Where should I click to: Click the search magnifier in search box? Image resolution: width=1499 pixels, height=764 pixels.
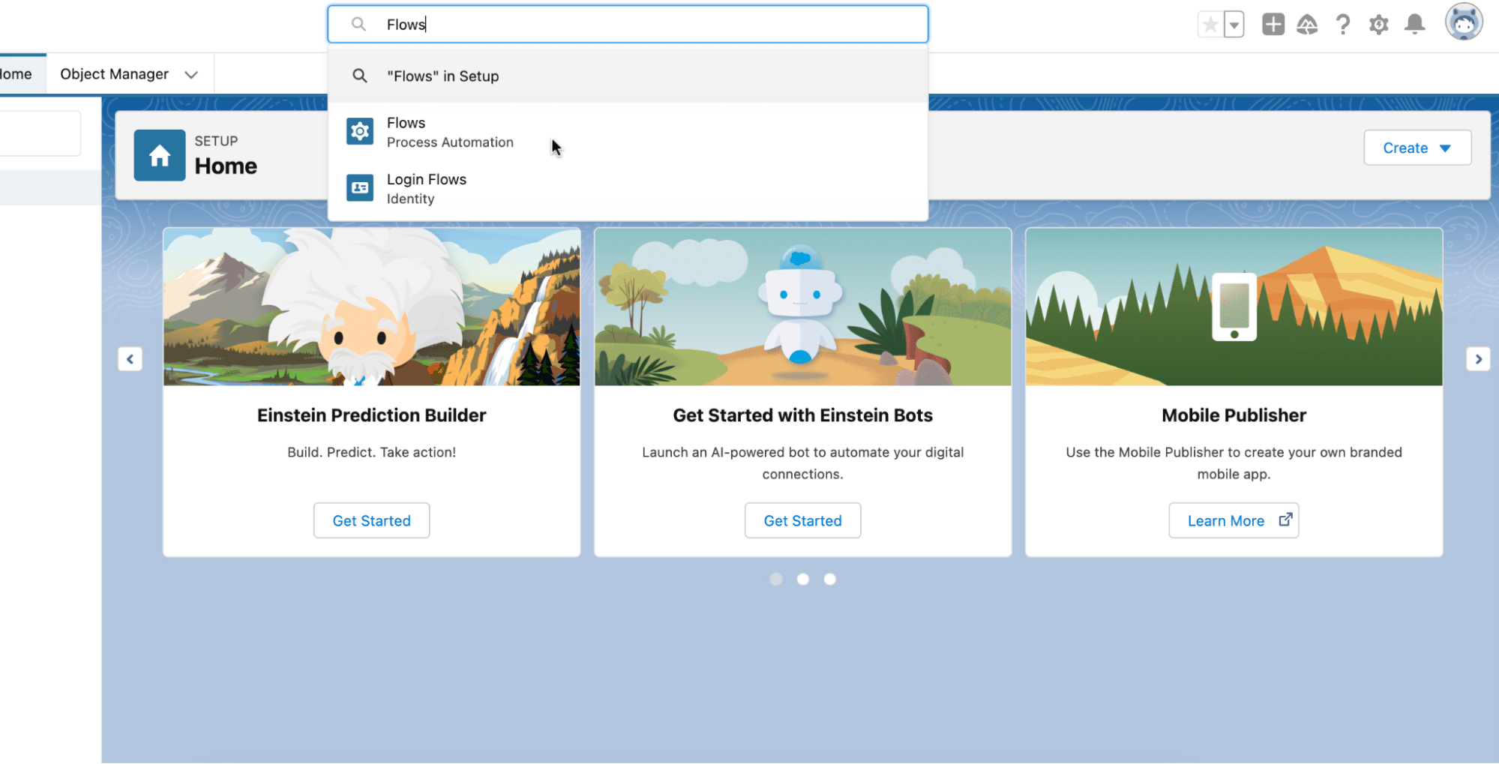(x=359, y=25)
